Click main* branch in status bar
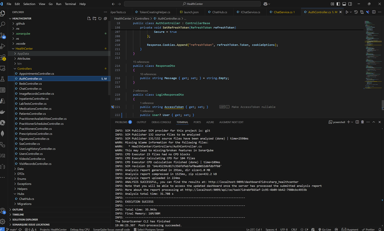Image resolution: width=384 pixels, height=231 pixels. pos(12,229)
